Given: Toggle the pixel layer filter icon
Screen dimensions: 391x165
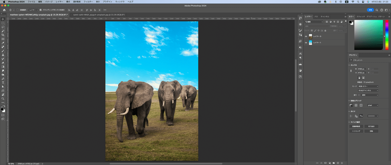Looking at the screenshot, I should point(327,22).
